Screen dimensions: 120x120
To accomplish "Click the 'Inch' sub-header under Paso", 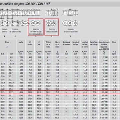I will (2, 54).
